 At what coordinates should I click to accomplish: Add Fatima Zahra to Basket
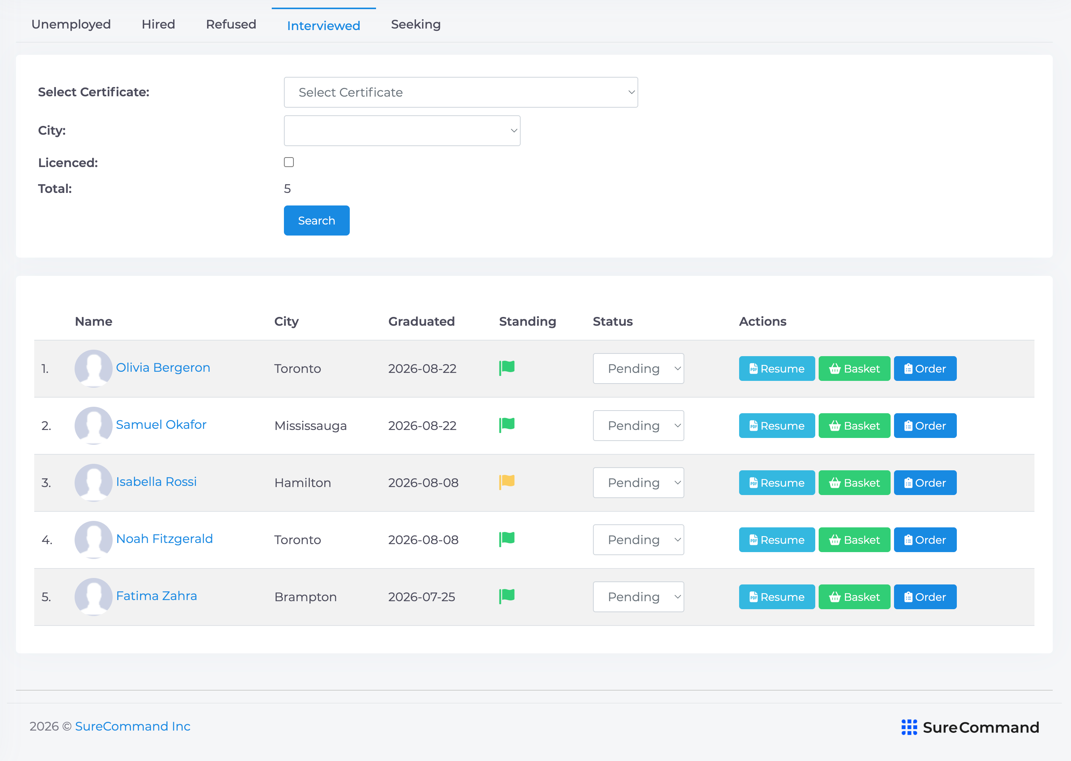(x=854, y=597)
